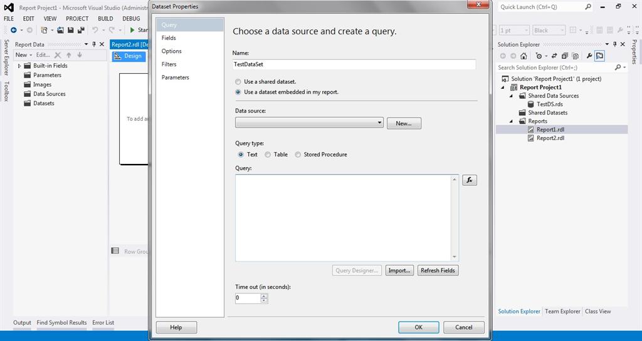
Task: Click the Refresh Fields button
Action: [438, 270]
